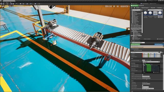Toggle the sources panel icon
Viewport: 164px width, 92px height.
(131, 10)
